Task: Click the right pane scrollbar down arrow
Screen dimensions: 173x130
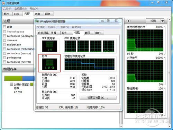Action: tap(169, 126)
